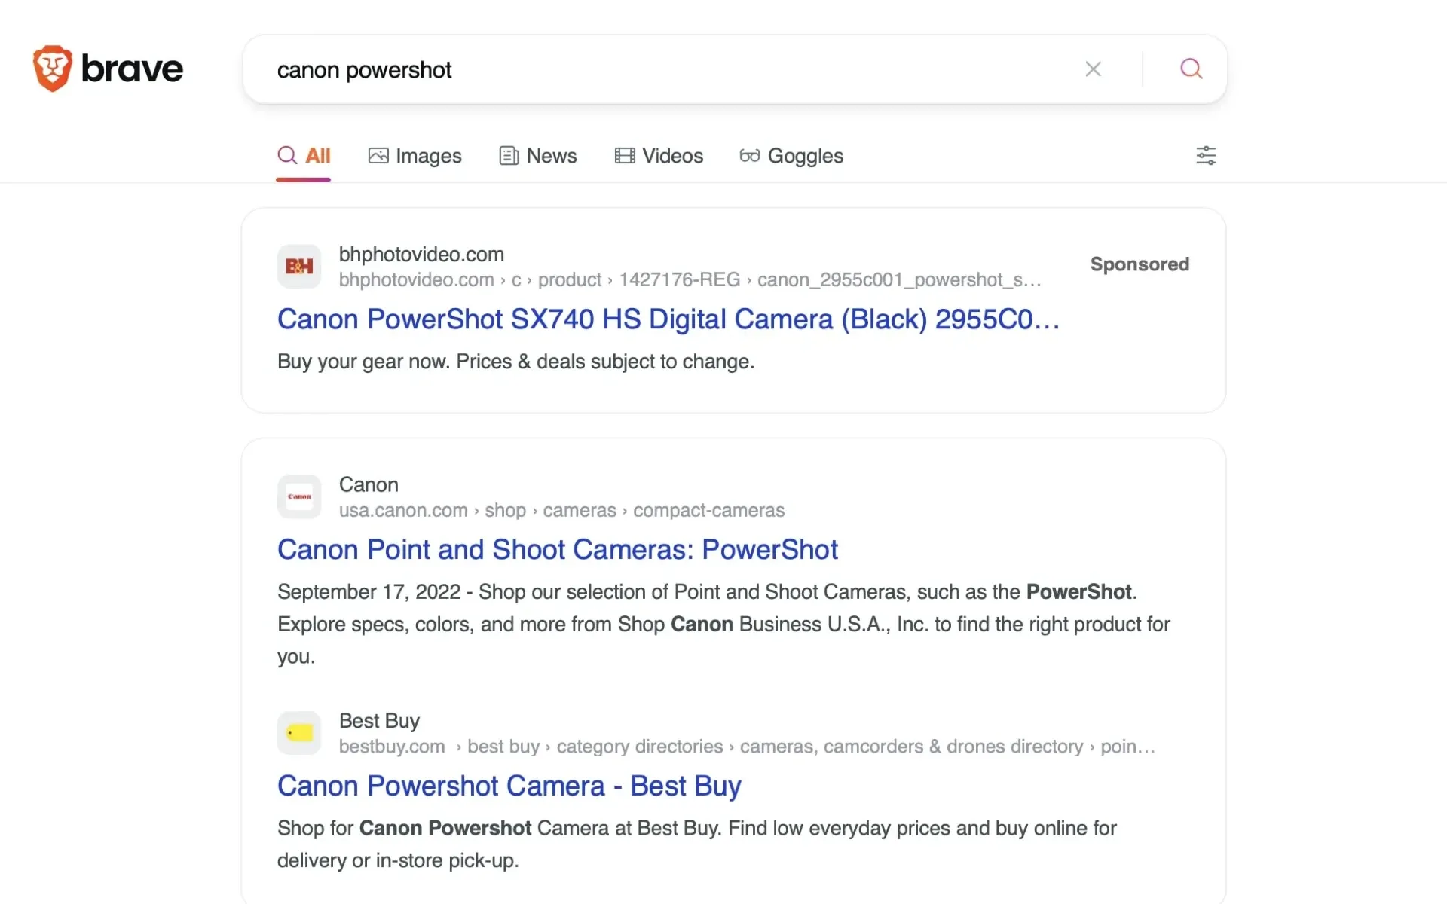Click 'Shop for Canon Powershot Camera' snippet
Screen dimensions: 1447x904
(697, 844)
